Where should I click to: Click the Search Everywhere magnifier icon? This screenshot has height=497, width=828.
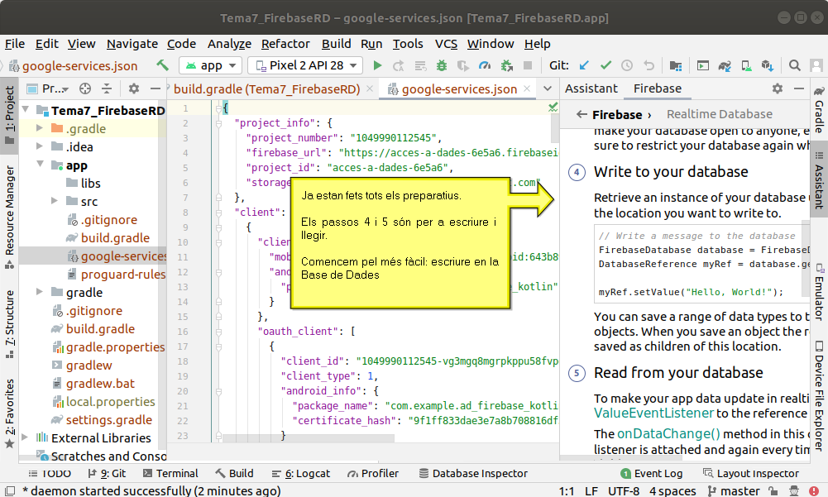pyautogui.click(x=794, y=65)
